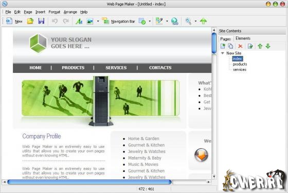Click the Music & Movies list item
This screenshot has height=193, width=288.
[x=143, y=164]
